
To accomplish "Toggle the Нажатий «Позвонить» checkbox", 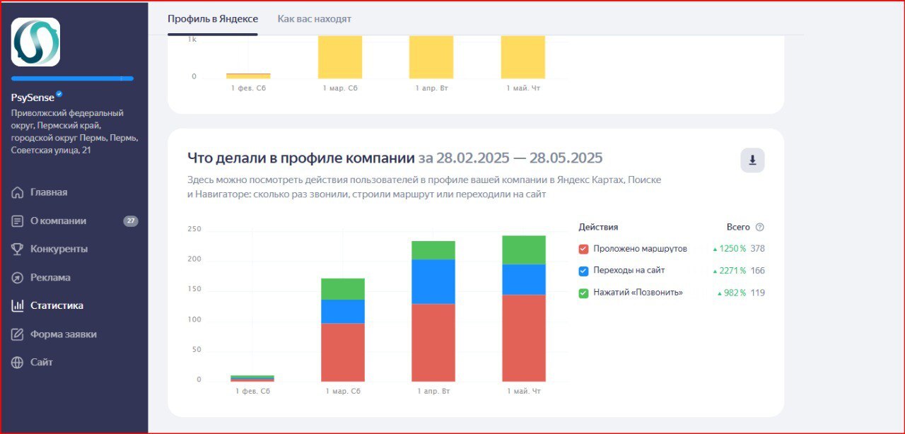I will point(583,293).
